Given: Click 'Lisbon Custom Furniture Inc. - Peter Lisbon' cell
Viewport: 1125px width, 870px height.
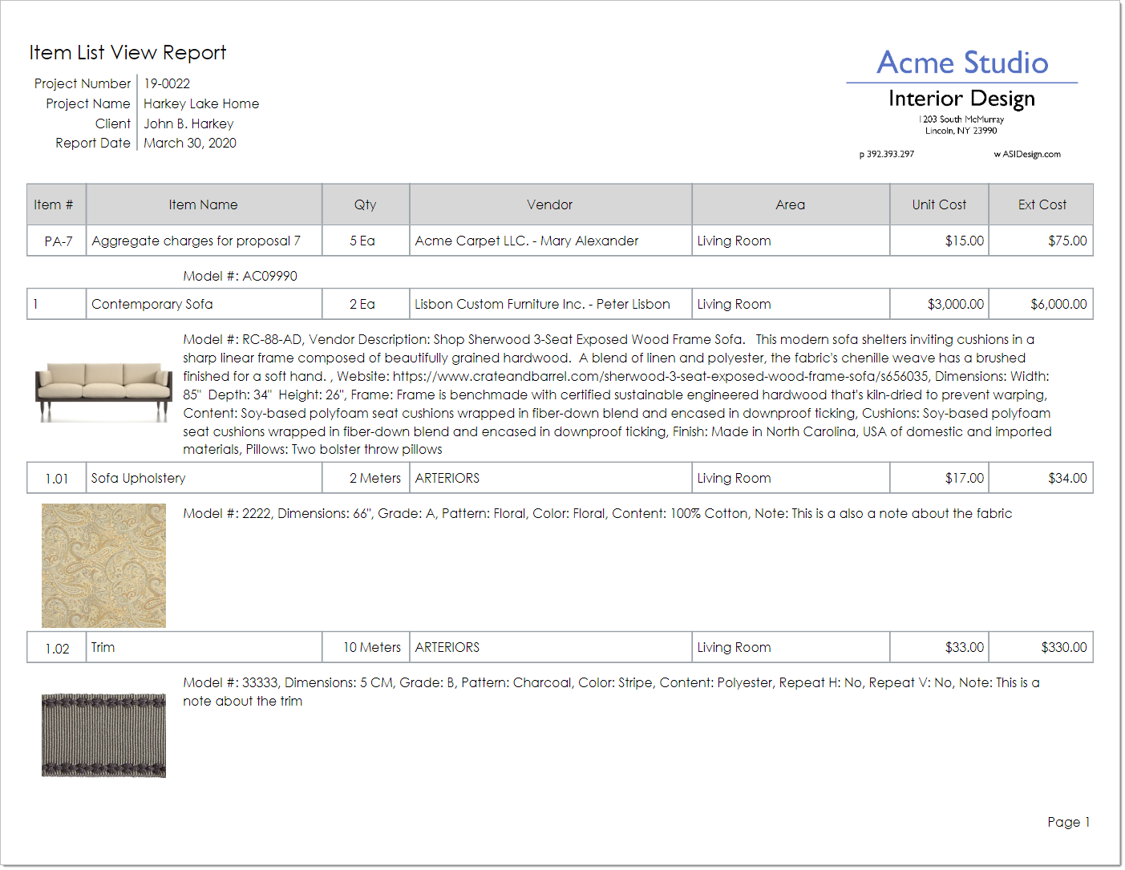Looking at the screenshot, I should [550, 304].
